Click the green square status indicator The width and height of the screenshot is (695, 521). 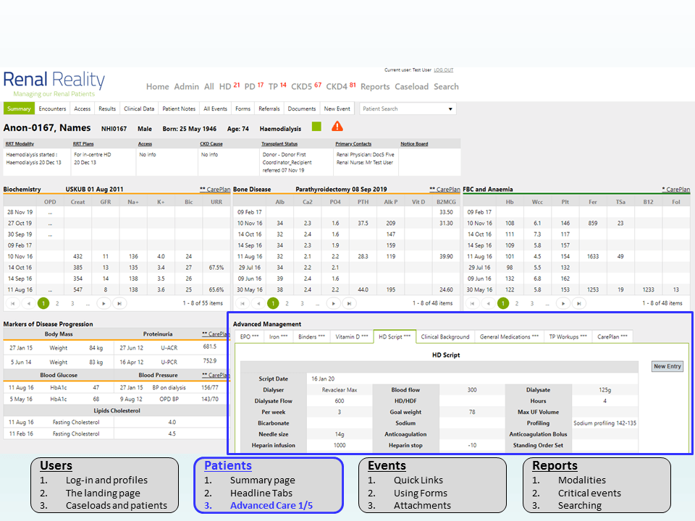click(316, 127)
